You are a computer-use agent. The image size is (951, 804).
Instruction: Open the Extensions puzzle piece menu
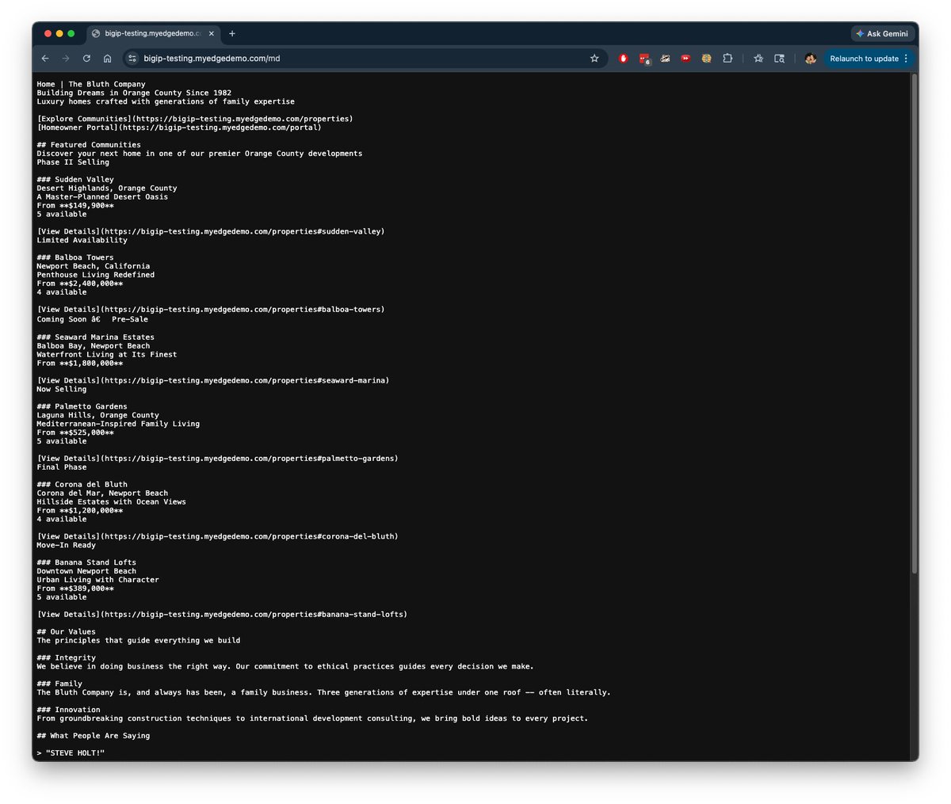(728, 59)
